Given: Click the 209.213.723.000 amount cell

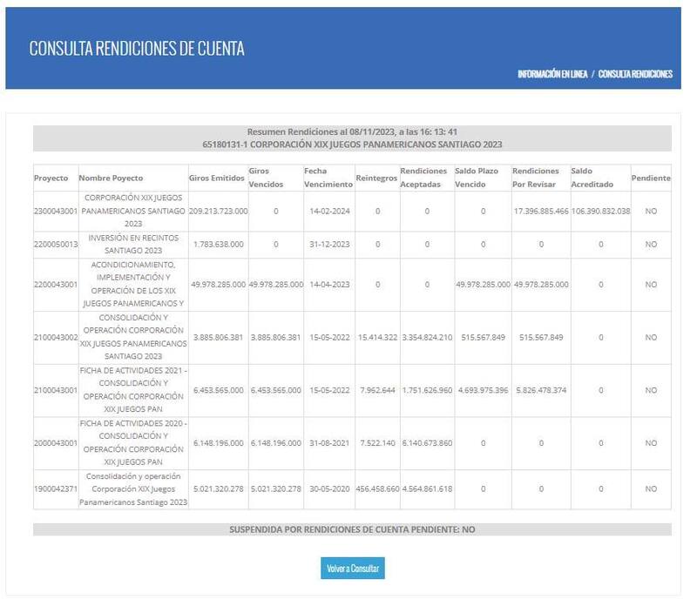Looking at the screenshot, I should pos(218,211).
